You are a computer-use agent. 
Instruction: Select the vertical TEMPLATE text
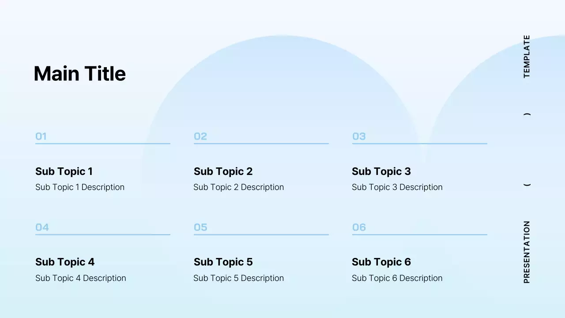(527, 57)
